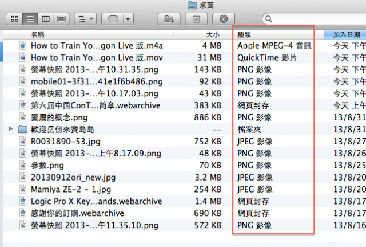Viewport: 366px width, 247px height.
Task: Open the label tag dropdown button
Action: coord(117,19)
